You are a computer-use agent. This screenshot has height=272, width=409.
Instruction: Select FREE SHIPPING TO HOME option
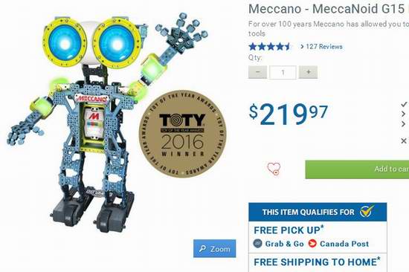tap(318, 262)
